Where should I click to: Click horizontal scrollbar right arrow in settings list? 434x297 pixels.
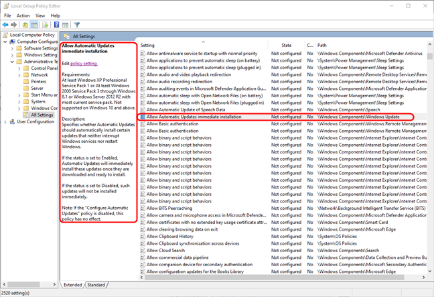[x=424, y=278]
